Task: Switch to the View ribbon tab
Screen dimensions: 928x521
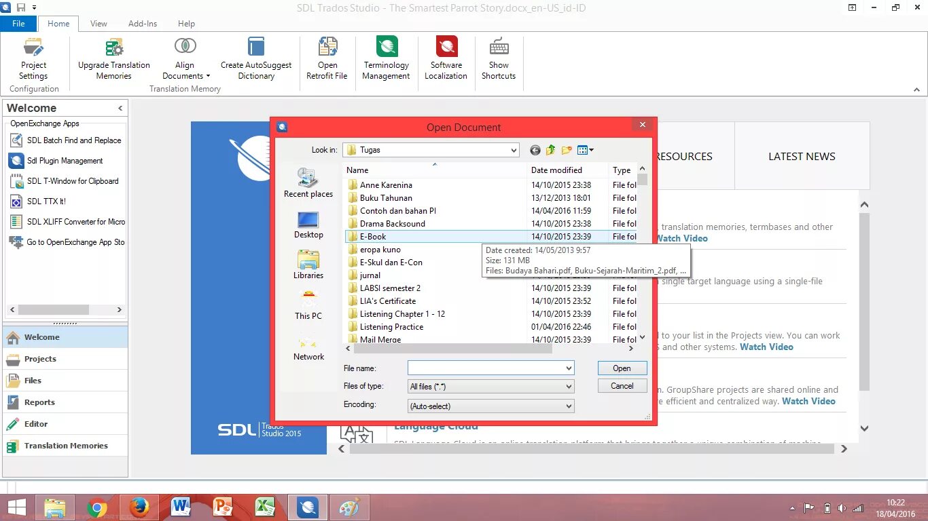Action: pos(99,23)
